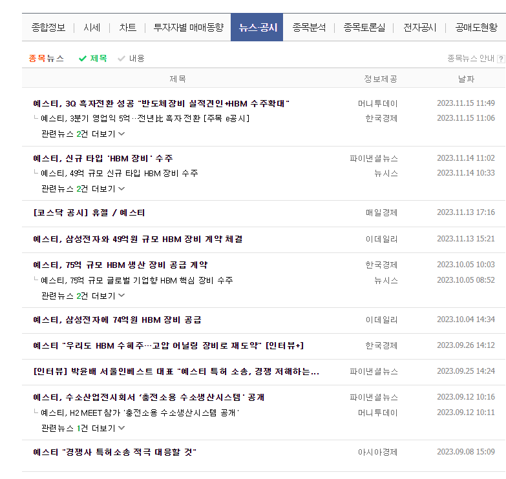Open article 경쟁사 특허소송 적극 대응할 것
Image resolution: width=506 pixels, height=479 pixels.
(x=114, y=452)
